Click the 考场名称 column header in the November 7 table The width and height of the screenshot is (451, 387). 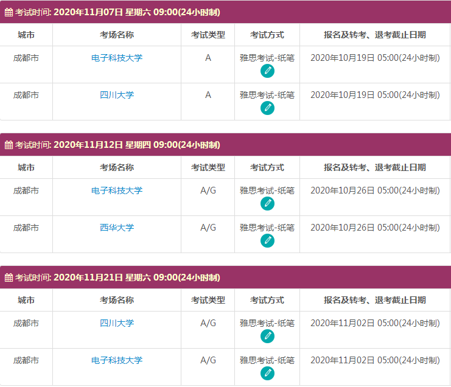(117, 35)
